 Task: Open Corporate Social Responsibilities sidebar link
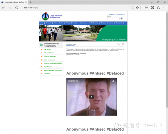click(x=53, y=63)
